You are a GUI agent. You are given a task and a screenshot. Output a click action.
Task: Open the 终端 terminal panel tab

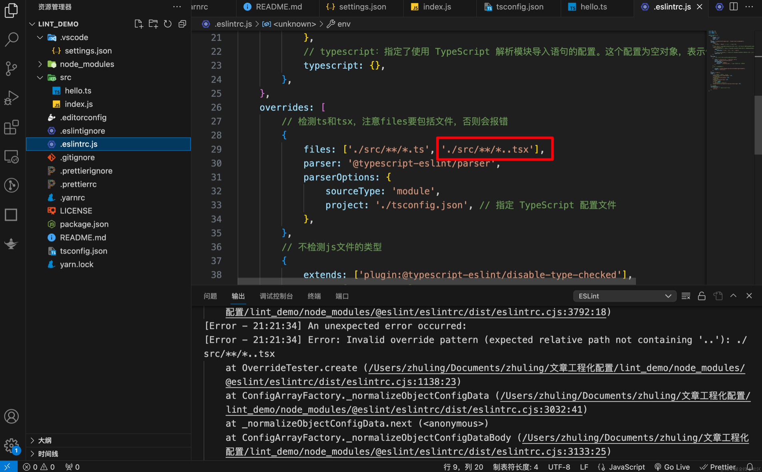(314, 296)
